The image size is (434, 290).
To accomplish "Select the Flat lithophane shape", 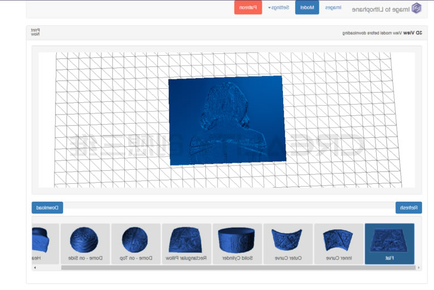I will (389, 243).
